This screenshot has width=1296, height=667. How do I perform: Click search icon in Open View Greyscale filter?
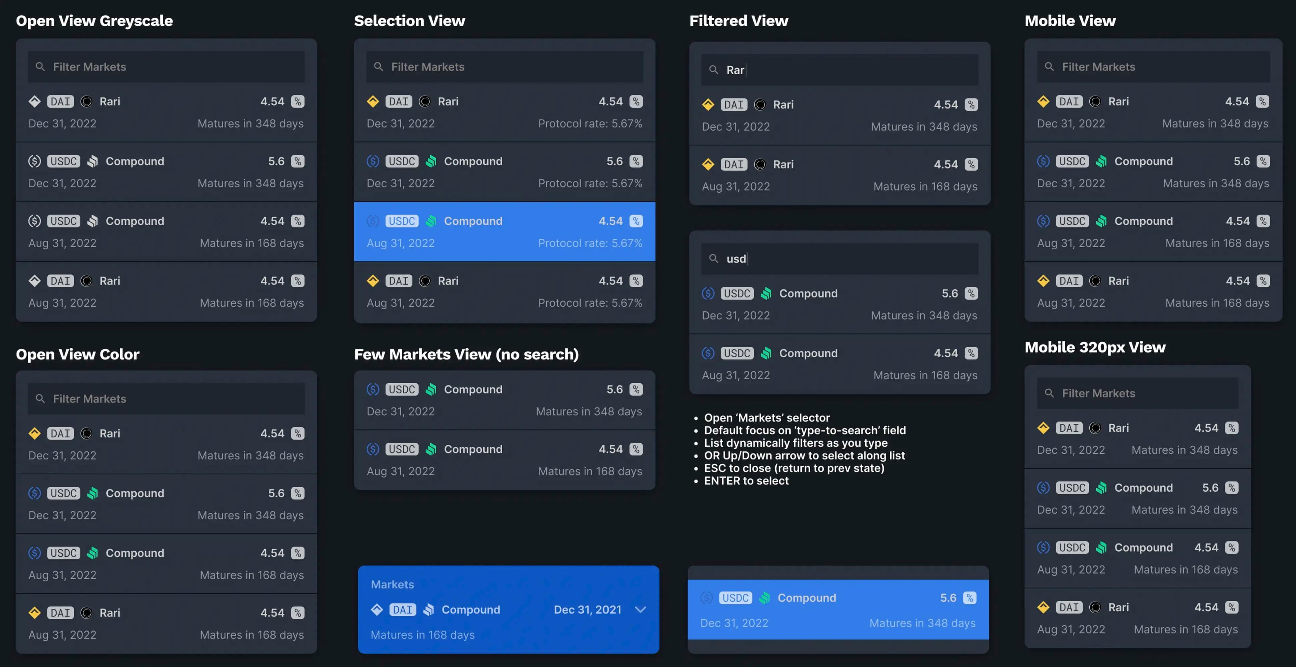[x=40, y=66]
